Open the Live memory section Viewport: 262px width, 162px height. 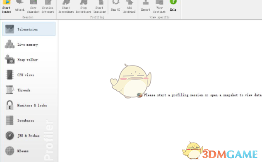(x=29, y=45)
